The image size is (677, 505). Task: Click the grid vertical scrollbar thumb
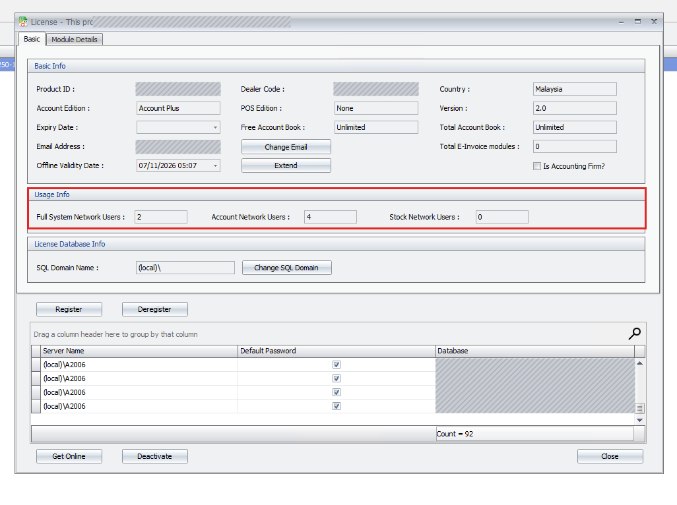[x=640, y=408]
